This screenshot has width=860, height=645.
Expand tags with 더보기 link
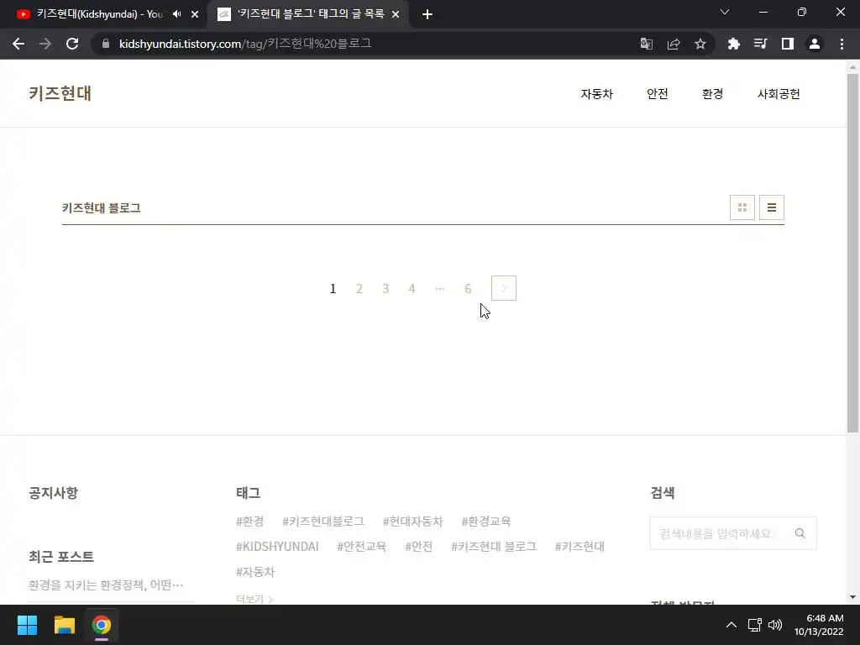pyautogui.click(x=254, y=599)
